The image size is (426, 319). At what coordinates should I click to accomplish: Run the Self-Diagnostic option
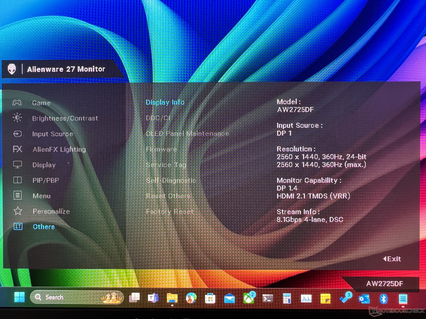pos(171,181)
